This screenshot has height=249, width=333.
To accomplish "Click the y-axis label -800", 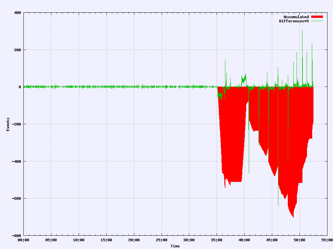I will point(16,236).
